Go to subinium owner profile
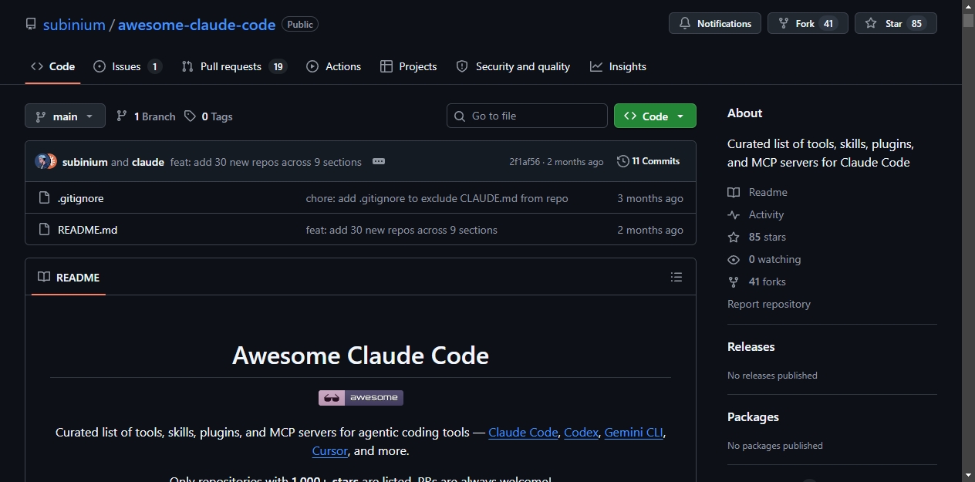This screenshot has height=482, width=975. pyautogui.click(x=74, y=24)
